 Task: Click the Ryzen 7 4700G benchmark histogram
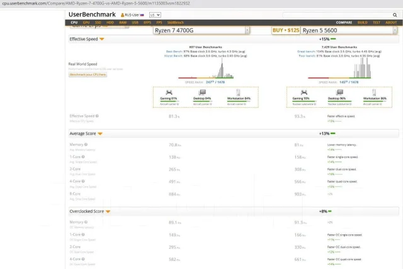coord(206,69)
